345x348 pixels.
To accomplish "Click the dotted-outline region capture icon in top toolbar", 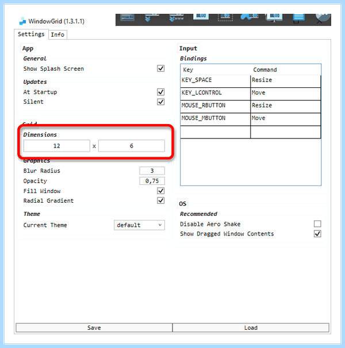I will point(225,17).
